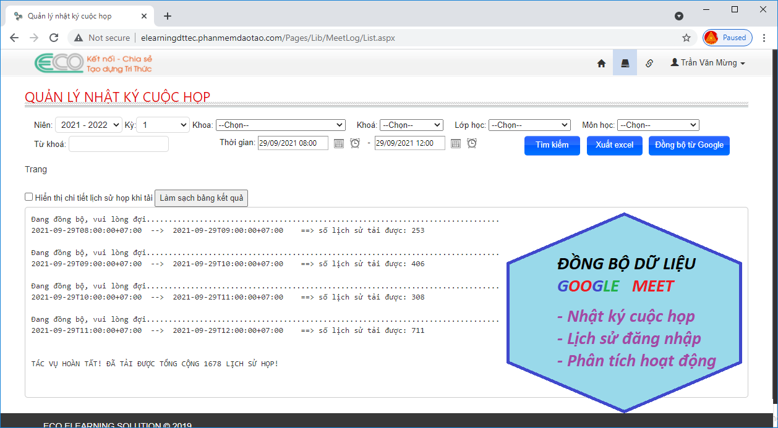Open clock picker for end time

[472, 143]
